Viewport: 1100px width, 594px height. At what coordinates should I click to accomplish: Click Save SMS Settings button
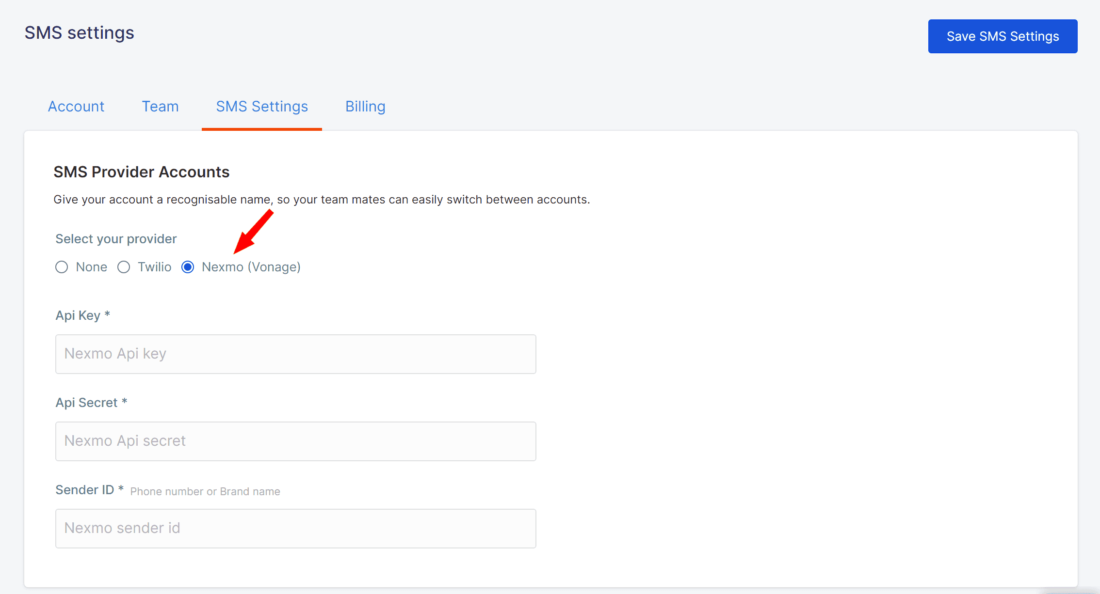1003,36
